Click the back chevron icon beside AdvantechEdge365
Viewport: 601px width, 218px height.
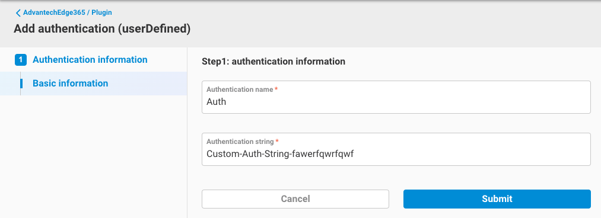coord(18,13)
